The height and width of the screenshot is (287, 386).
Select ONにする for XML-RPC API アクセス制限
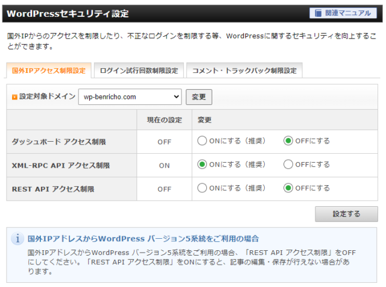(x=202, y=164)
